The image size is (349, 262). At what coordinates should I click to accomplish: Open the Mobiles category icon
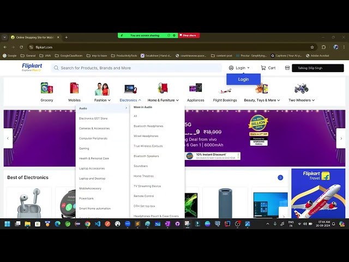pos(74,88)
